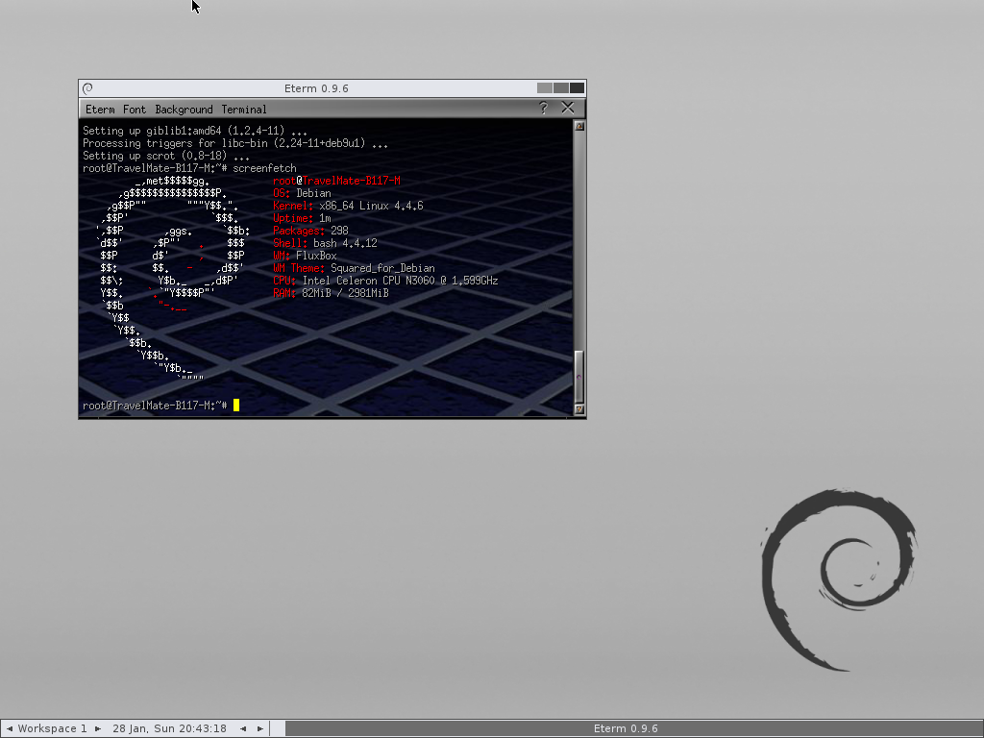
Task: Click the 'Uptime: 1m' line
Action: 302,218
